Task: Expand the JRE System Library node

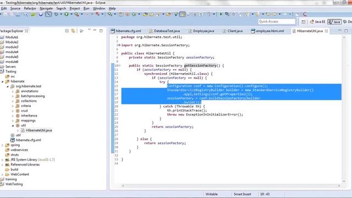Action: (x=3, y=160)
